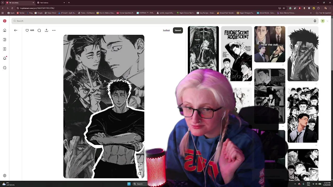Expand the system tray hidden icons arrow

295,184
